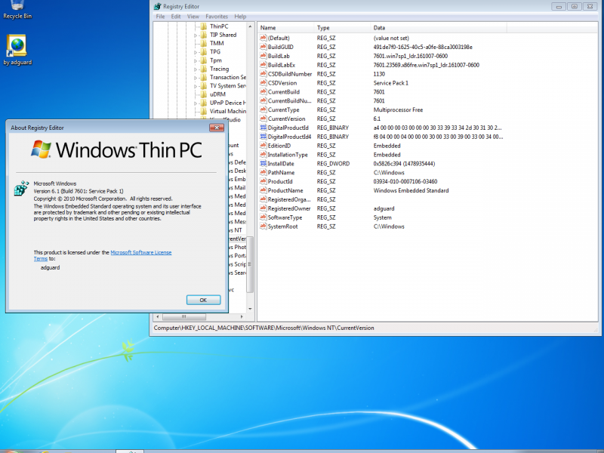This screenshot has height=453, width=604.
Task: Sort values by the Type column header
Action: pos(342,28)
